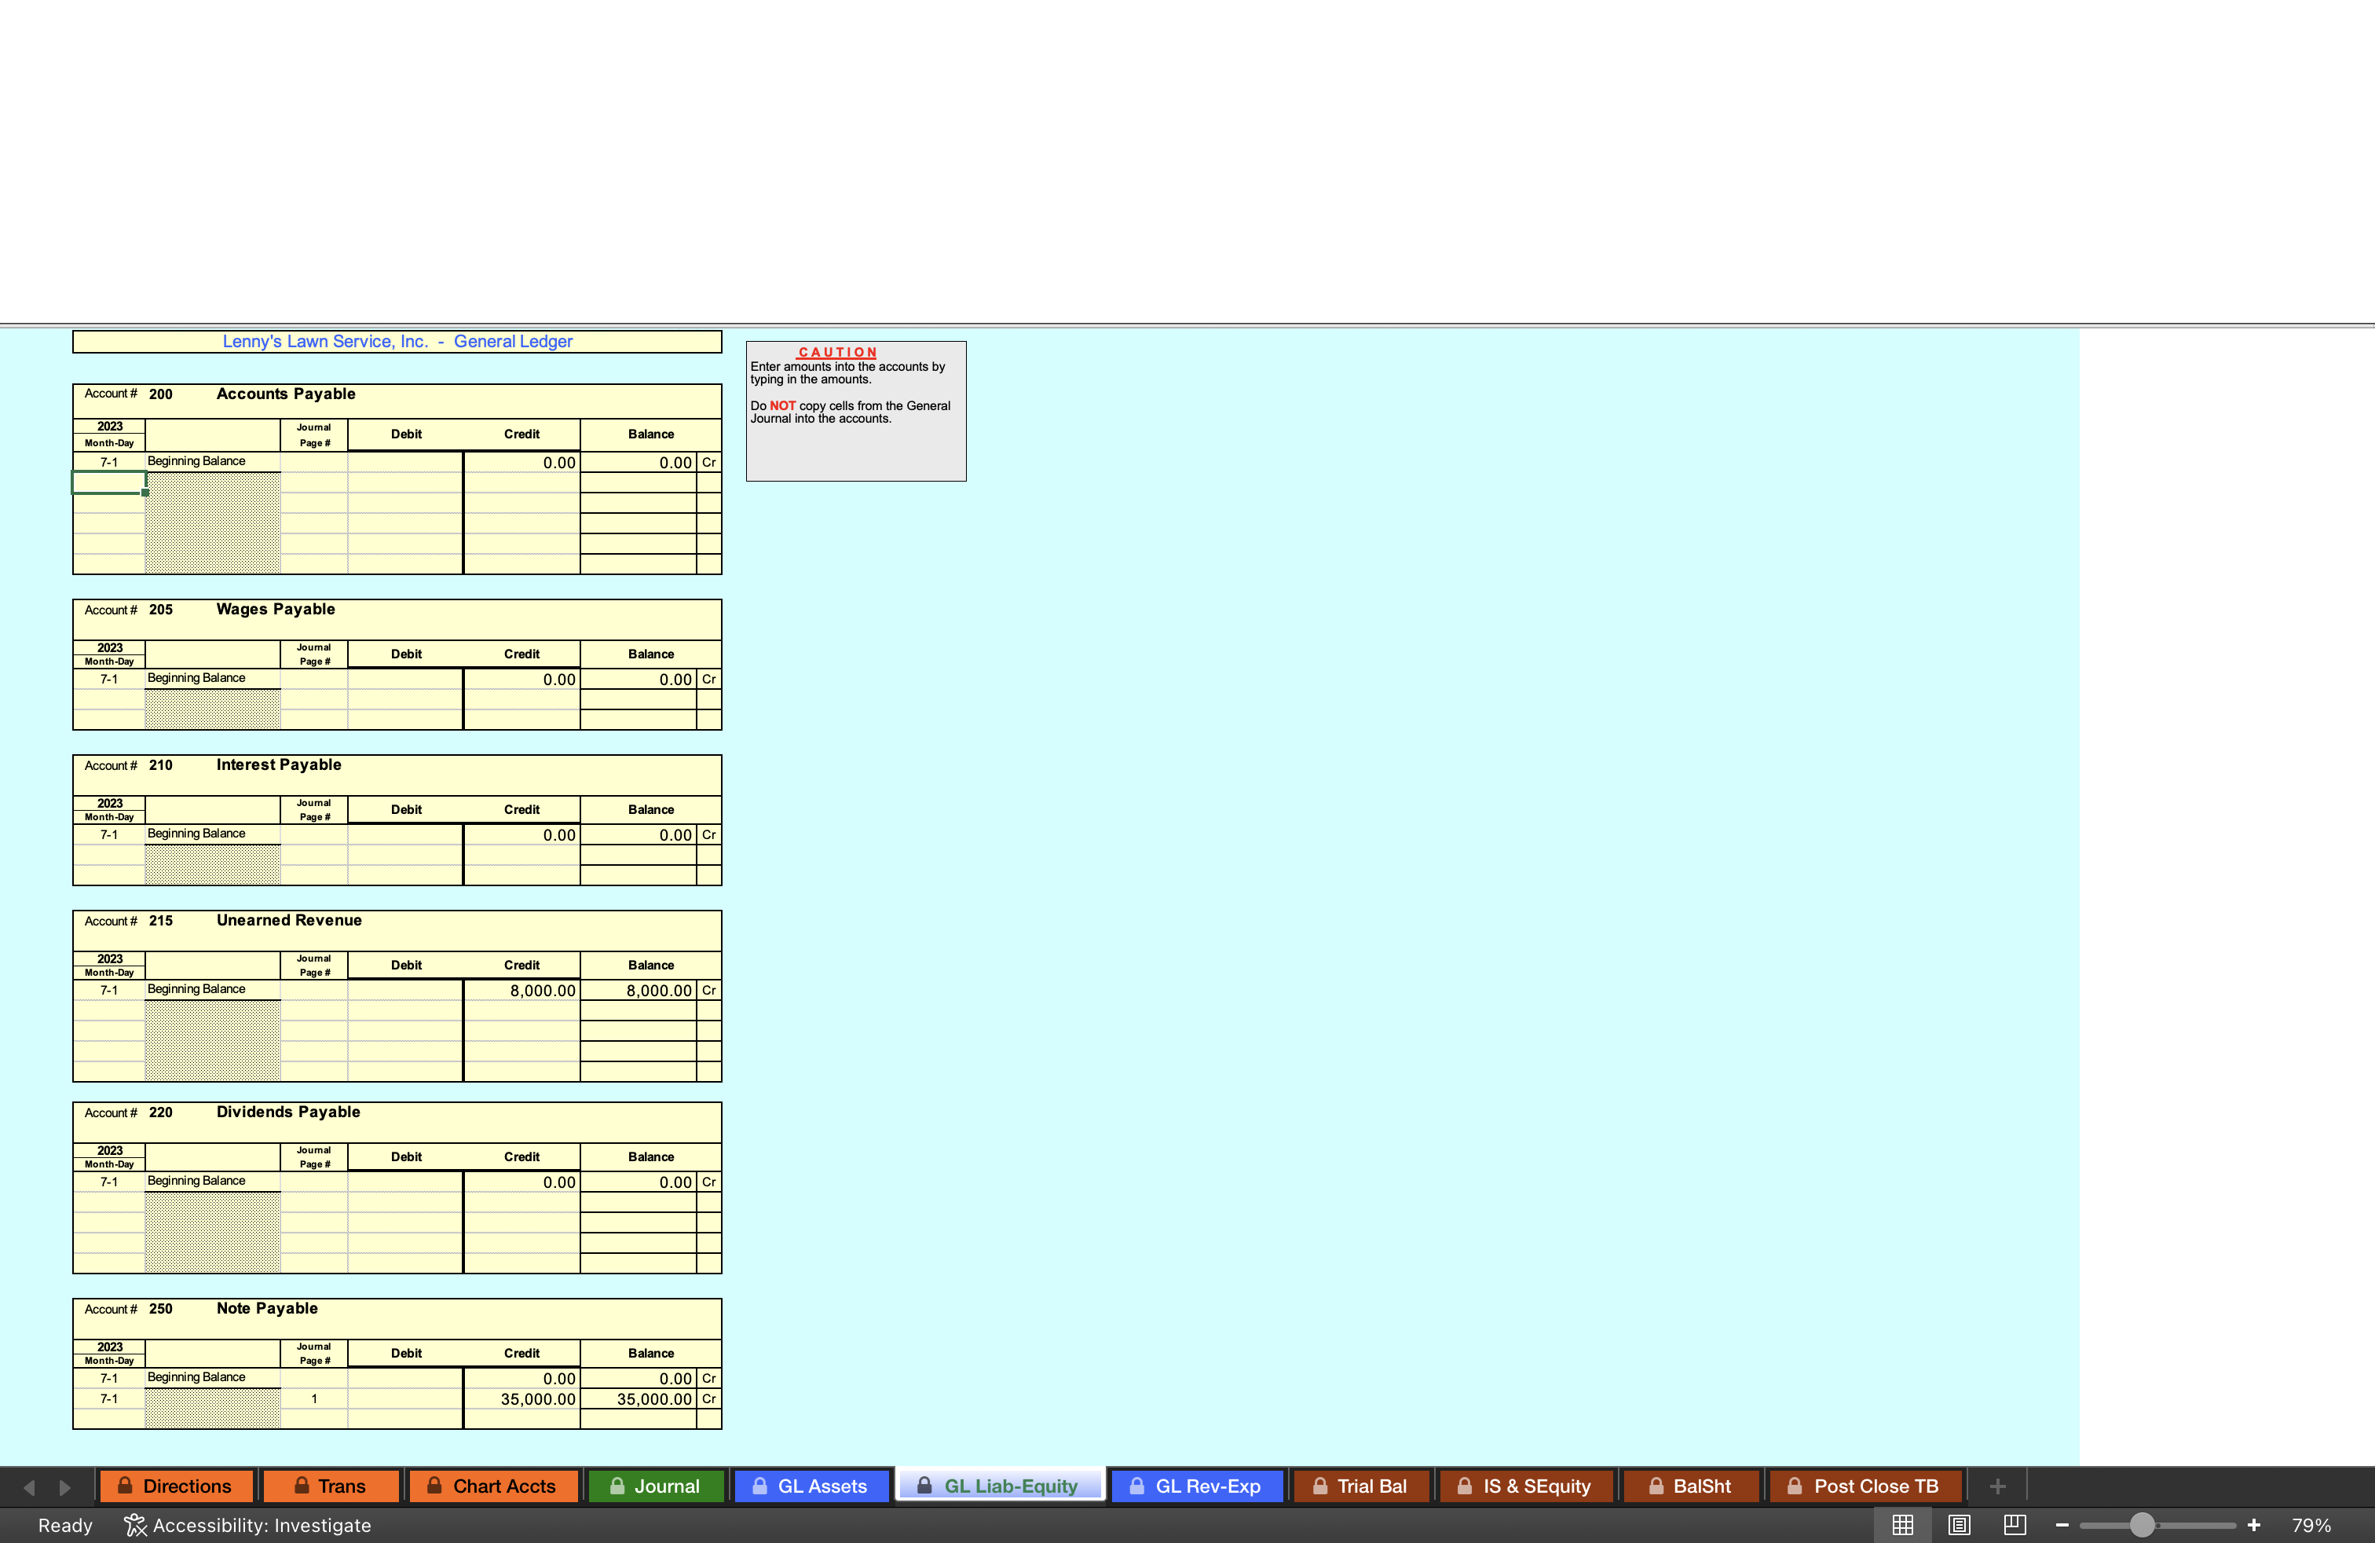Open the GL Assets sheet tab
Viewport: 2375px width, 1543px height.
[x=811, y=1486]
